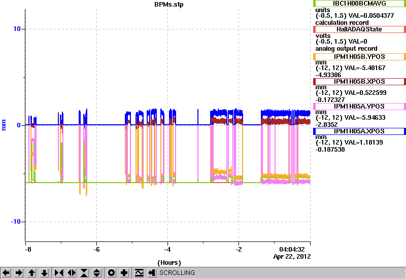The image size is (406, 279).
Task: Click the value -4.93386 under IPM1H05B.YPOS
Action: (328, 75)
